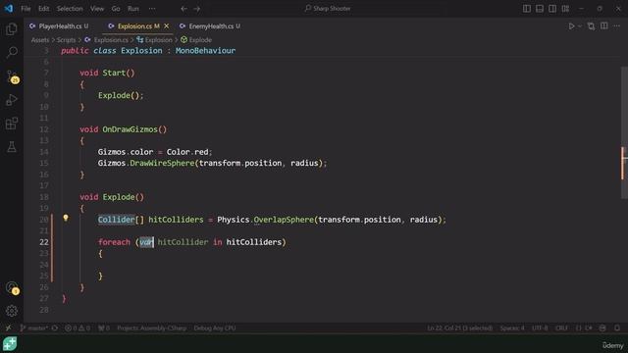The image size is (628, 353).
Task: Select Debug Any CPU configuration in status bar
Action: coord(215,328)
